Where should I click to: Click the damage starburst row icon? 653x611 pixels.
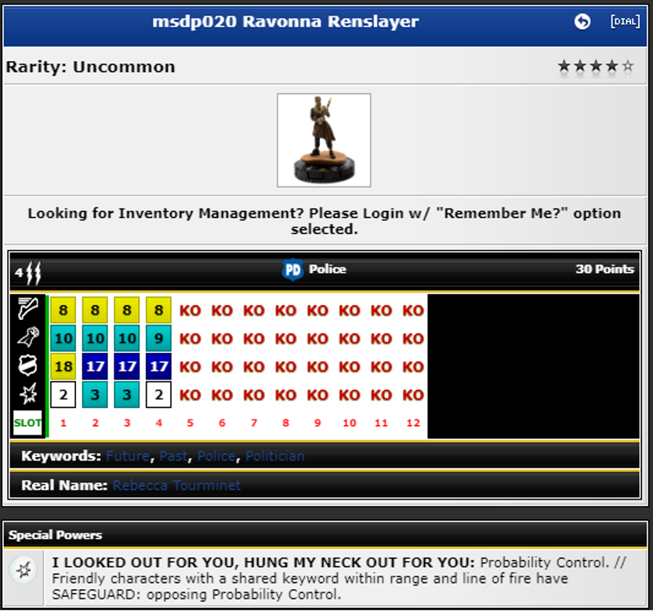[28, 394]
